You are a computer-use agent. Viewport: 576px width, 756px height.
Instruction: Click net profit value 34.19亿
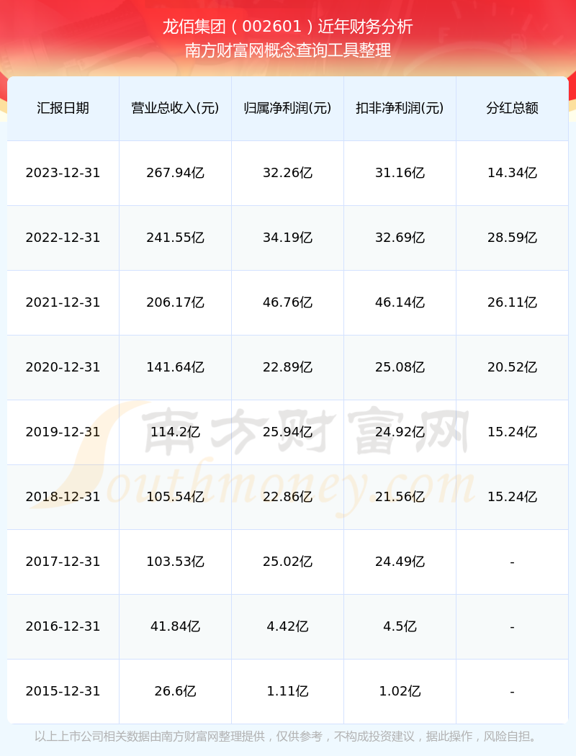pos(288,238)
